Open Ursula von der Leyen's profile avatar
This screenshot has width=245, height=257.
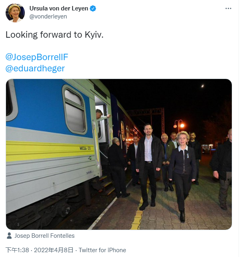click(x=15, y=12)
